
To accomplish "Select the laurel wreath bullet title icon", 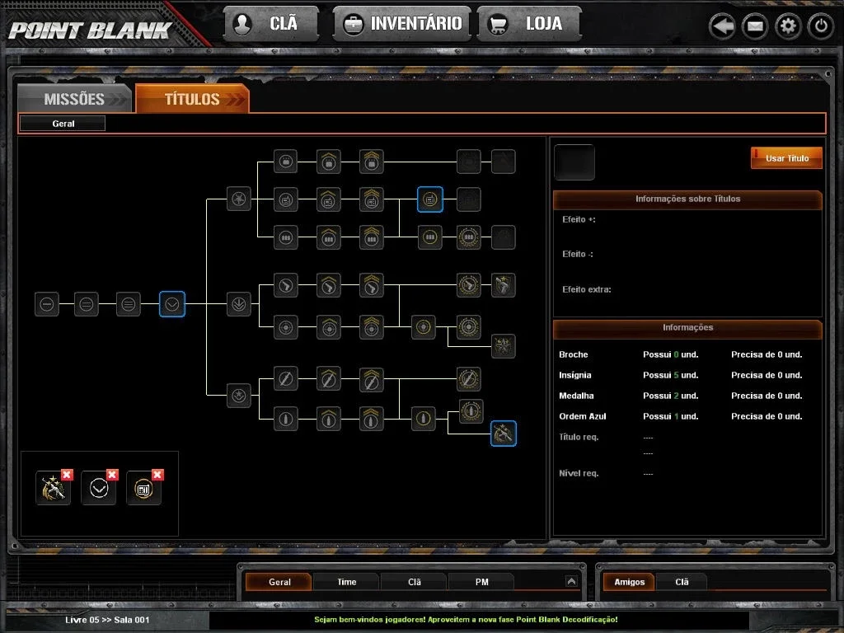I will (x=471, y=411).
